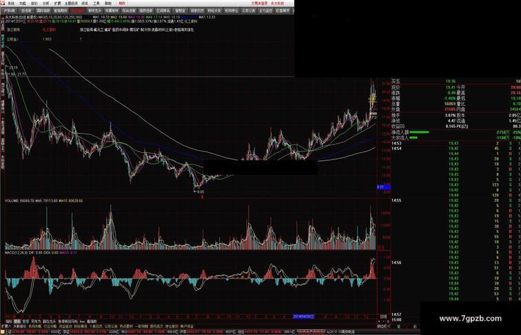The height and width of the screenshot is (335, 521).
Task: Click the 化工原料 industry label in info line
Action: tap(191, 21)
